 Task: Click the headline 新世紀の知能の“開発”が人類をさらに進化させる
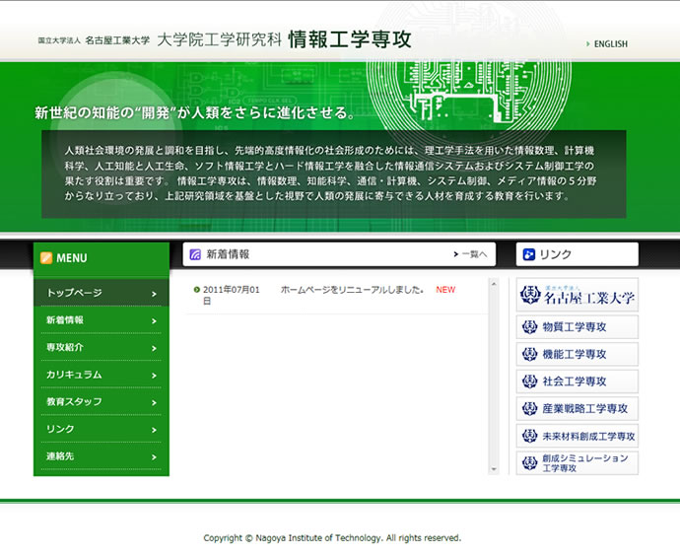[195, 112]
